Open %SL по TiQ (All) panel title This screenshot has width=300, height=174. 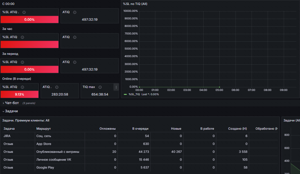pos(135,4)
